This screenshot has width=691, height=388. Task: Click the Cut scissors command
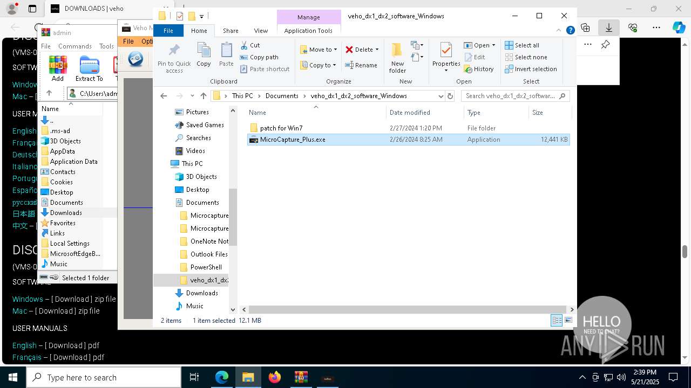(x=250, y=45)
